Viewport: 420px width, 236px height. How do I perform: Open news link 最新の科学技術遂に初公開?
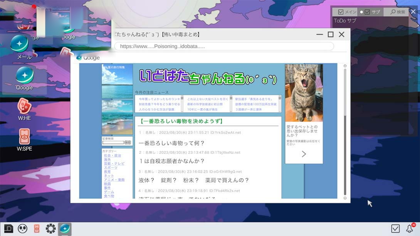pyautogui.click(x=205, y=104)
